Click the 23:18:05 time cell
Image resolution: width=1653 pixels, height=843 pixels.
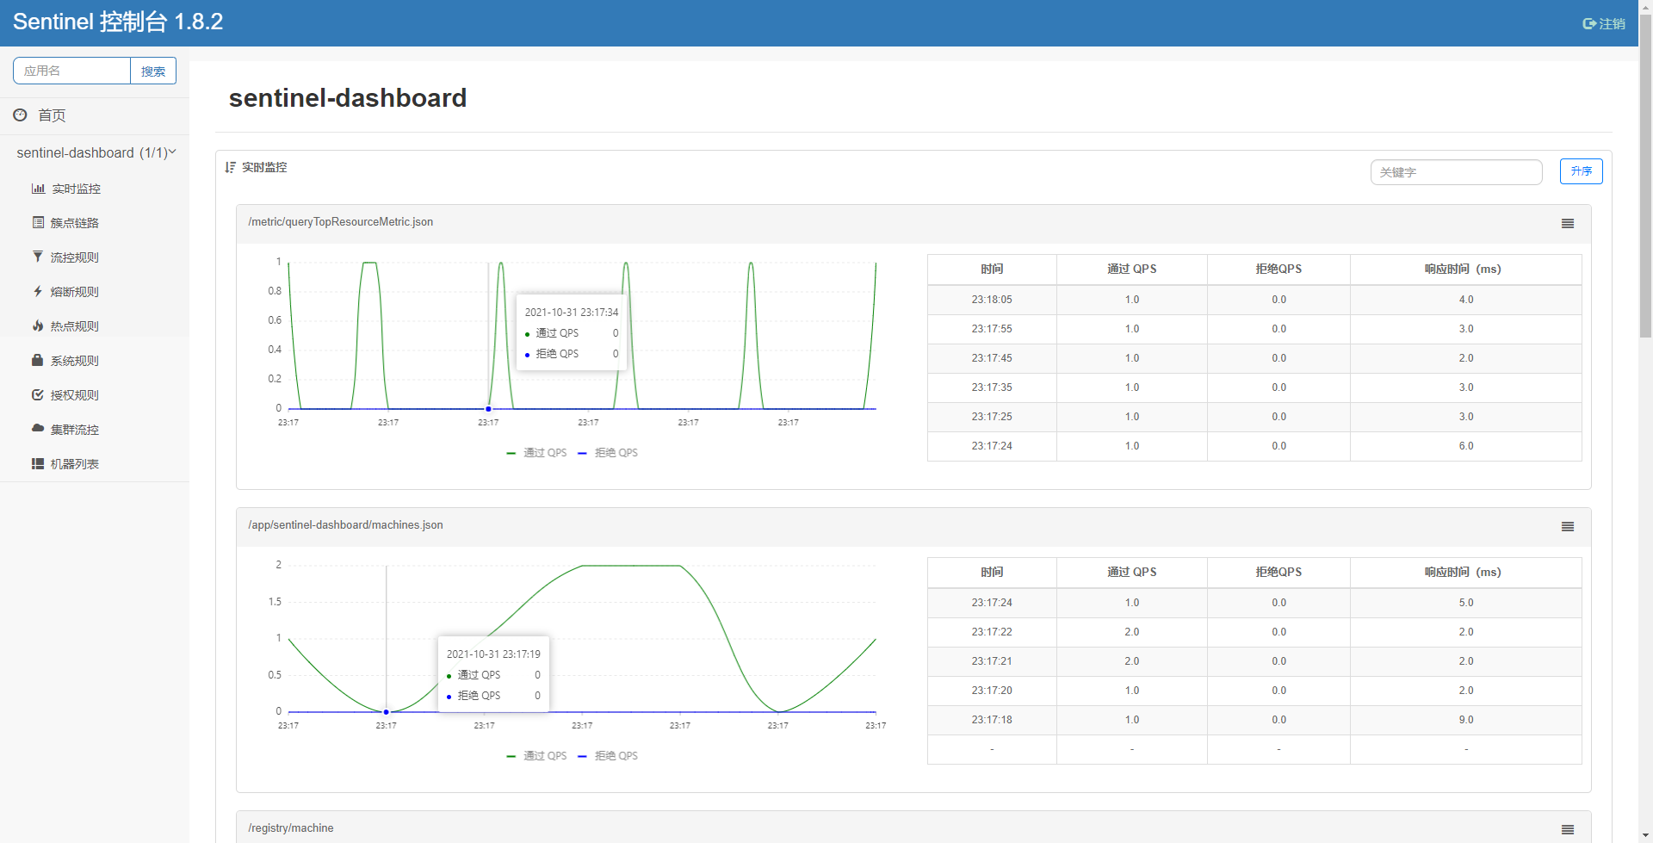(x=992, y=300)
